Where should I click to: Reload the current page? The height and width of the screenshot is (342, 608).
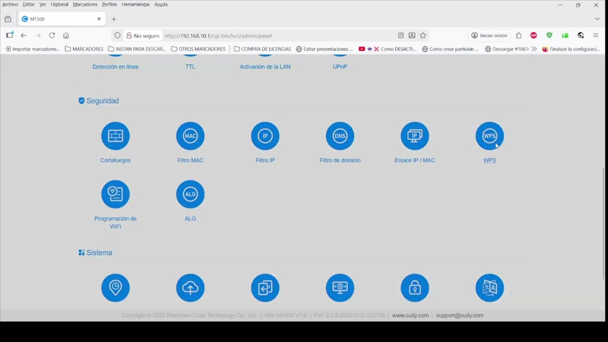tap(52, 36)
